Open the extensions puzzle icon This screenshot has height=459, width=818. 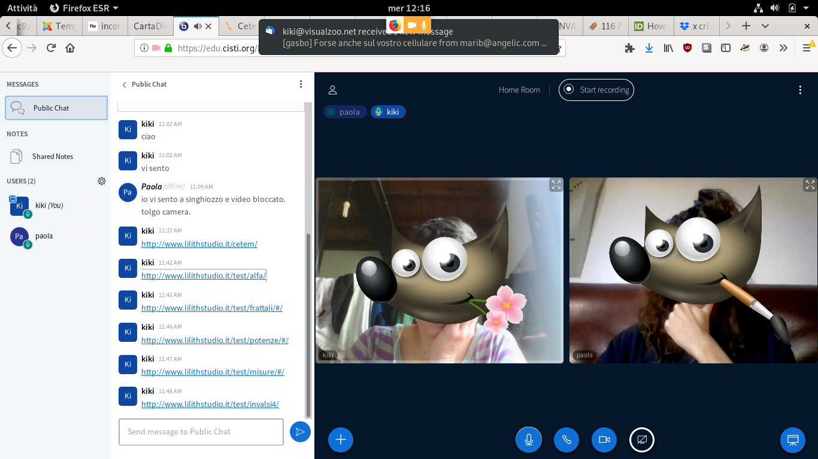(x=629, y=48)
